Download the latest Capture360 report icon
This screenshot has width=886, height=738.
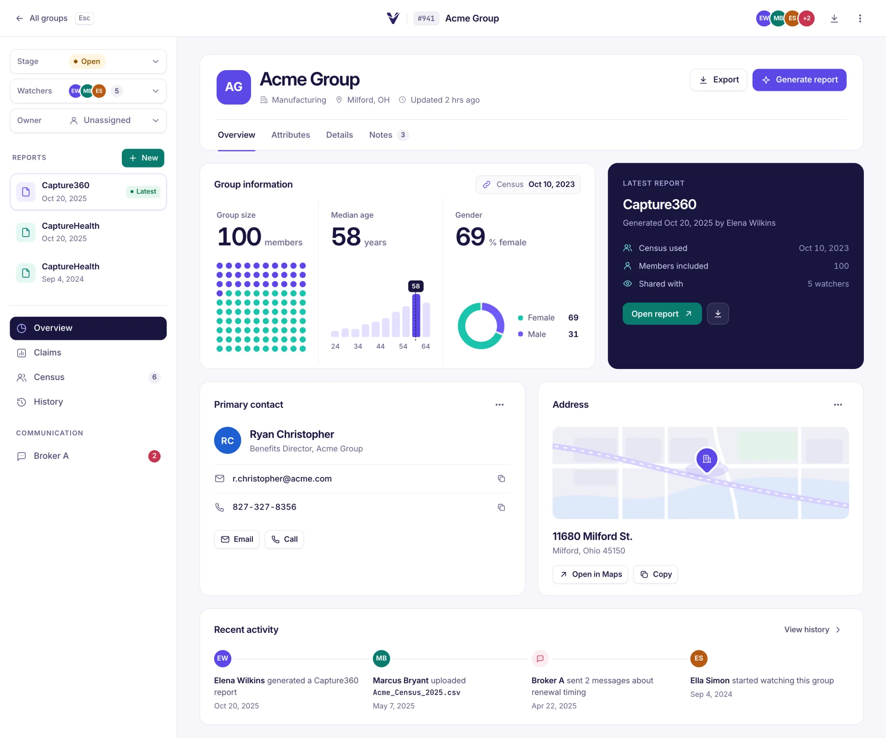718,314
